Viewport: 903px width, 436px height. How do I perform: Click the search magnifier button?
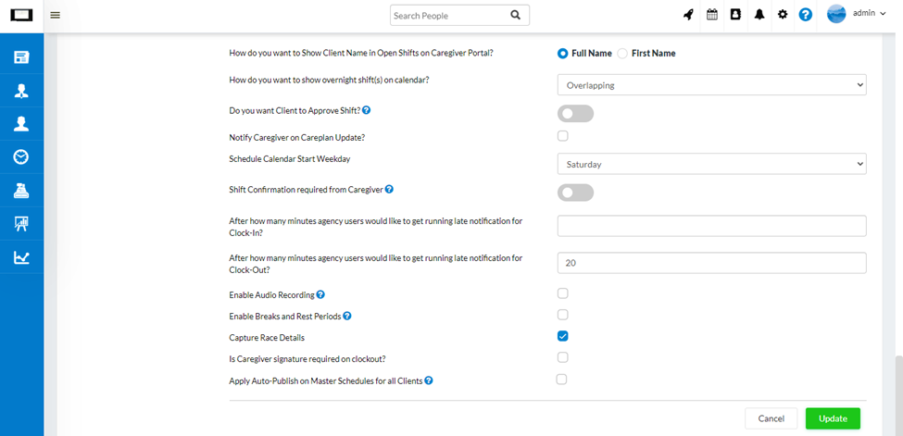click(x=516, y=15)
